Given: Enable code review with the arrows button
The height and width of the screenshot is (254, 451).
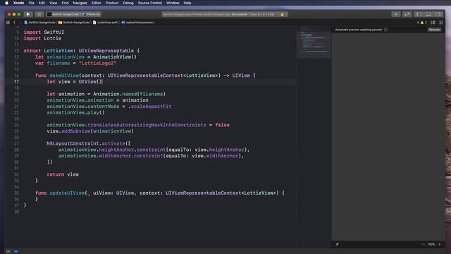Looking at the screenshot, I should [407, 14].
